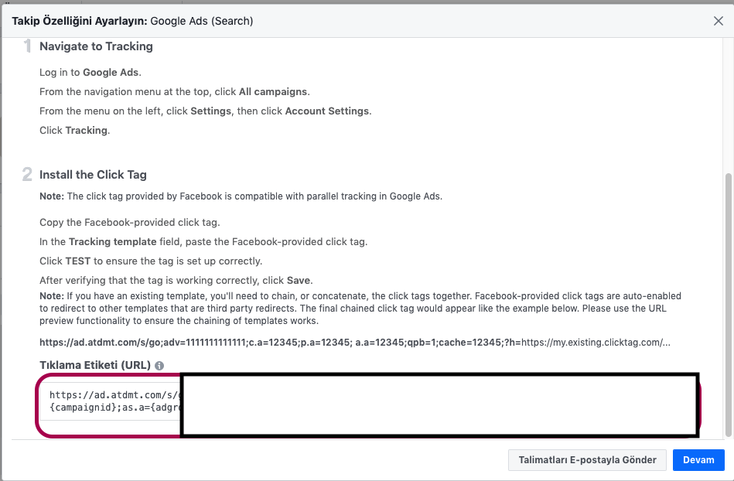Click the "Click TEST to ensure" instruction
The image size is (734, 481).
click(151, 261)
